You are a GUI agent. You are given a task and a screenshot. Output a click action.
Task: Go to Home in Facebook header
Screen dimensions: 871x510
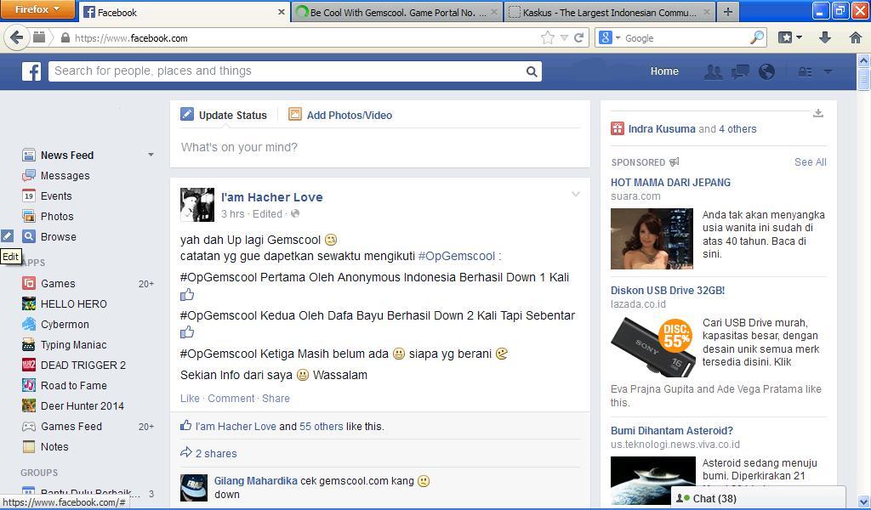pyautogui.click(x=664, y=71)
